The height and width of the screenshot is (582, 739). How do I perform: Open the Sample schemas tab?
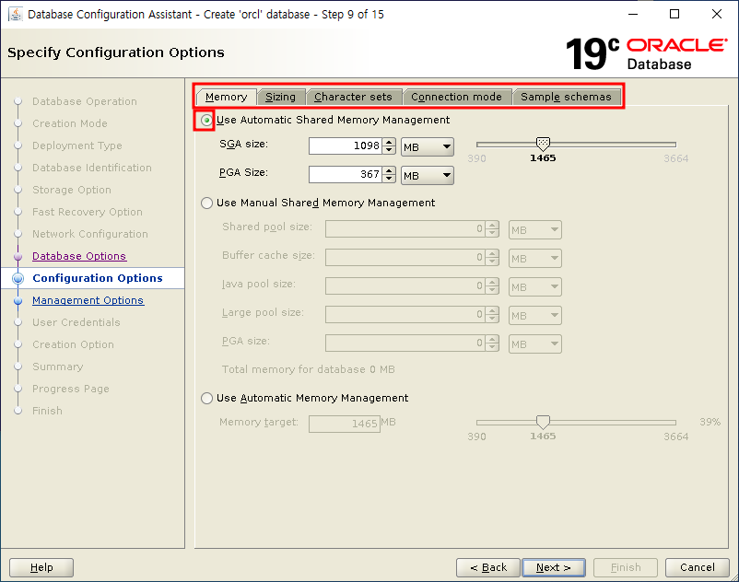coord(566,97)
